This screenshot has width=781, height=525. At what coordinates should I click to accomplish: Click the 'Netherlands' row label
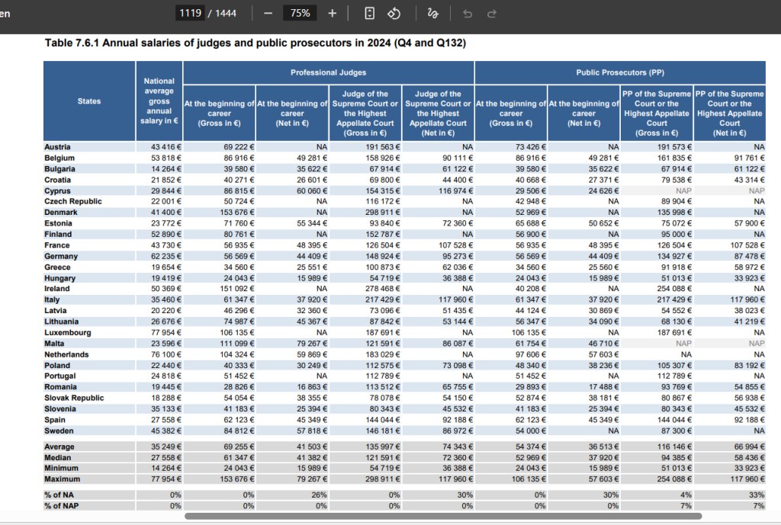[66, 354]
